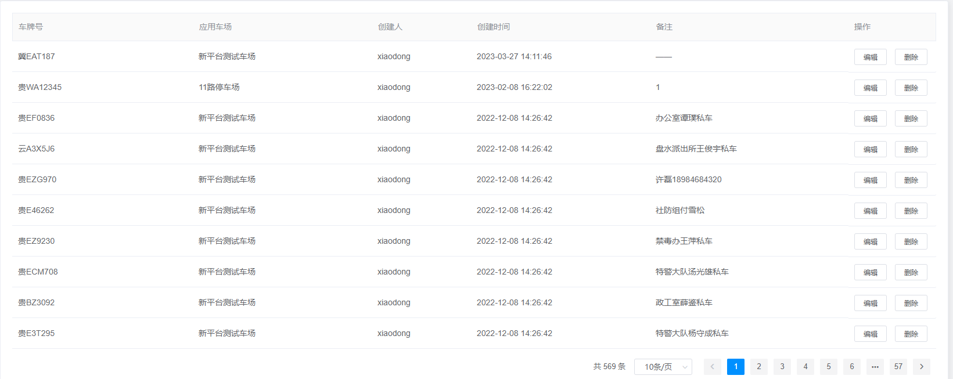Delete the 贵ECM708 record

coord(911,272)
